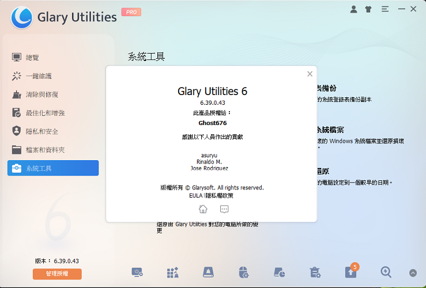This screenshot has width=426, height=288.
Task: Click the home page icon in the dialog
Action: coord(203,209)
